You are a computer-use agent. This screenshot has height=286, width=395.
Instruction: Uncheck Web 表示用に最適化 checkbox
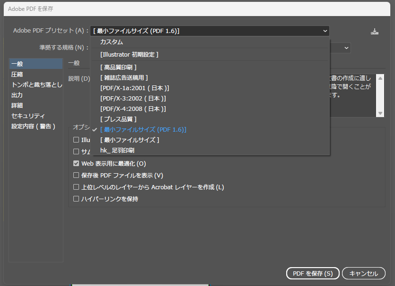point(76,164)
